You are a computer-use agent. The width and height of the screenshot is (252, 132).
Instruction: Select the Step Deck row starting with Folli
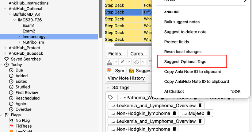[128, 5]
